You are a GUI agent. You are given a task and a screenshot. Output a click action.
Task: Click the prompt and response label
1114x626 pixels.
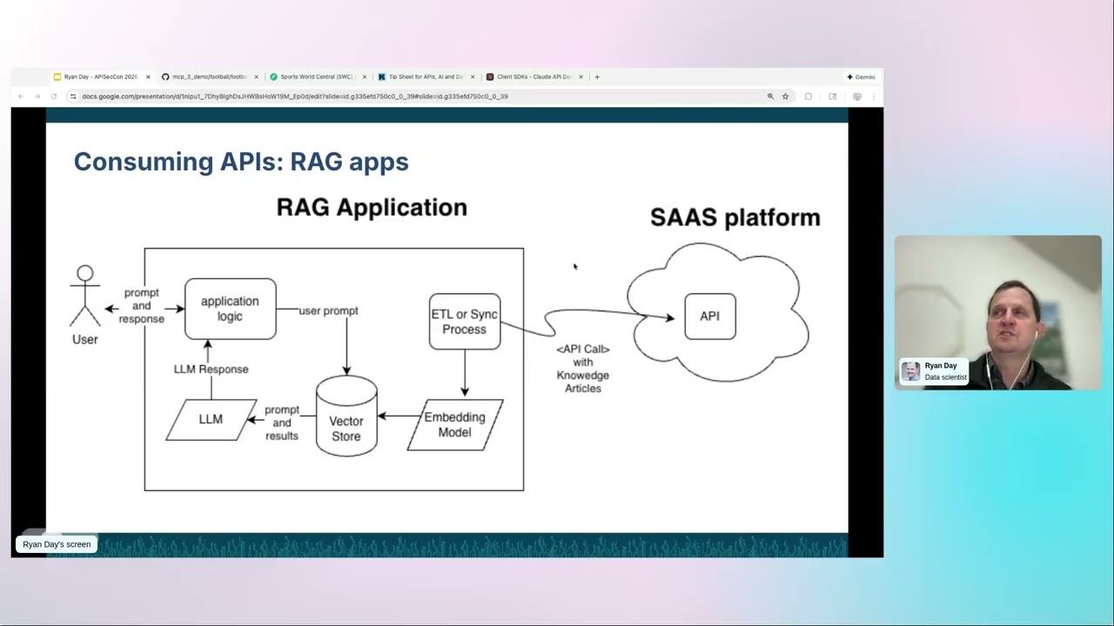pyautogui.click(x=142, y=306)
